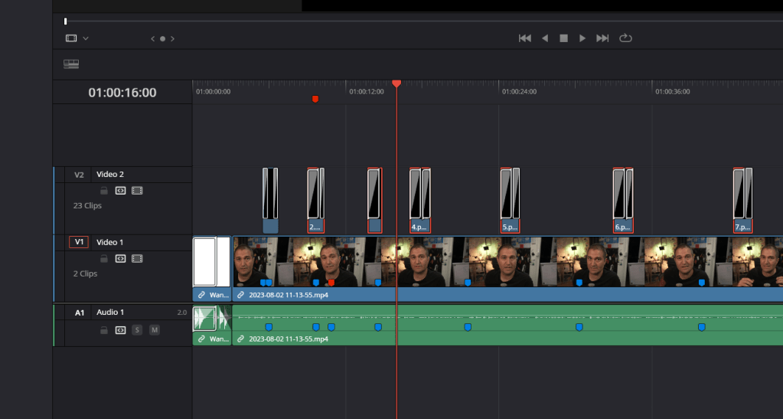Click the red clip marker on Video 1
This screenshot has width=783, height=419.
point(331,283)
